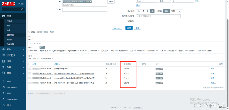Screen dimensions: 229x110
Task: Expand the 报表 section with its chevron
Action: (23, 61)
